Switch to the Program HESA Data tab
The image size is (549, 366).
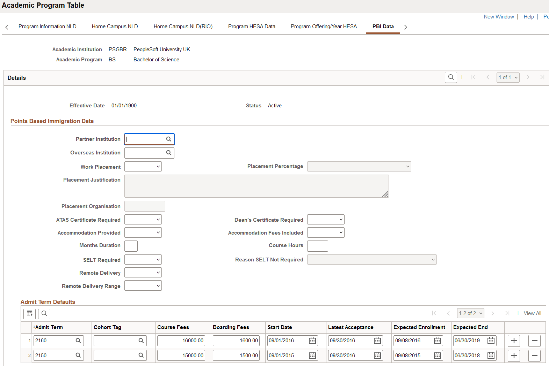252,26
